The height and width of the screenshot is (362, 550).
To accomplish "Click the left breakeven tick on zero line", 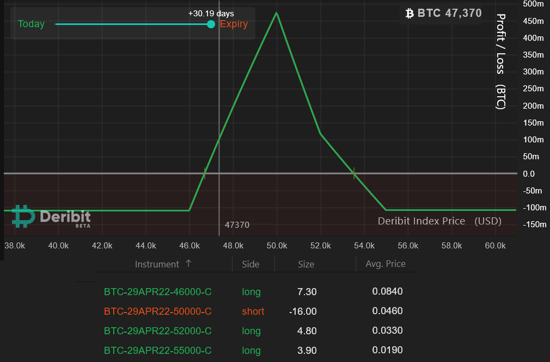I will pos(204,173).
